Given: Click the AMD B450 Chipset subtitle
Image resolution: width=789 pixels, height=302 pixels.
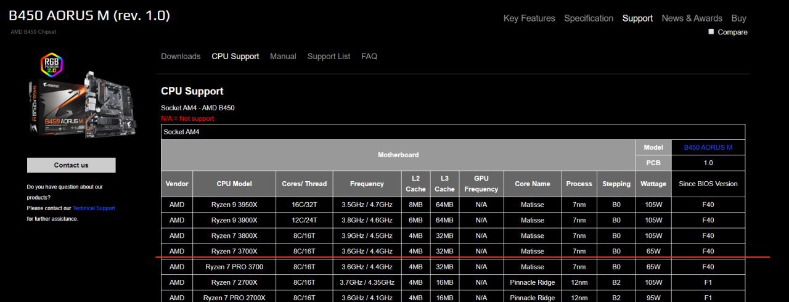Looking at the screenshot, I should (x=33, y=31).
